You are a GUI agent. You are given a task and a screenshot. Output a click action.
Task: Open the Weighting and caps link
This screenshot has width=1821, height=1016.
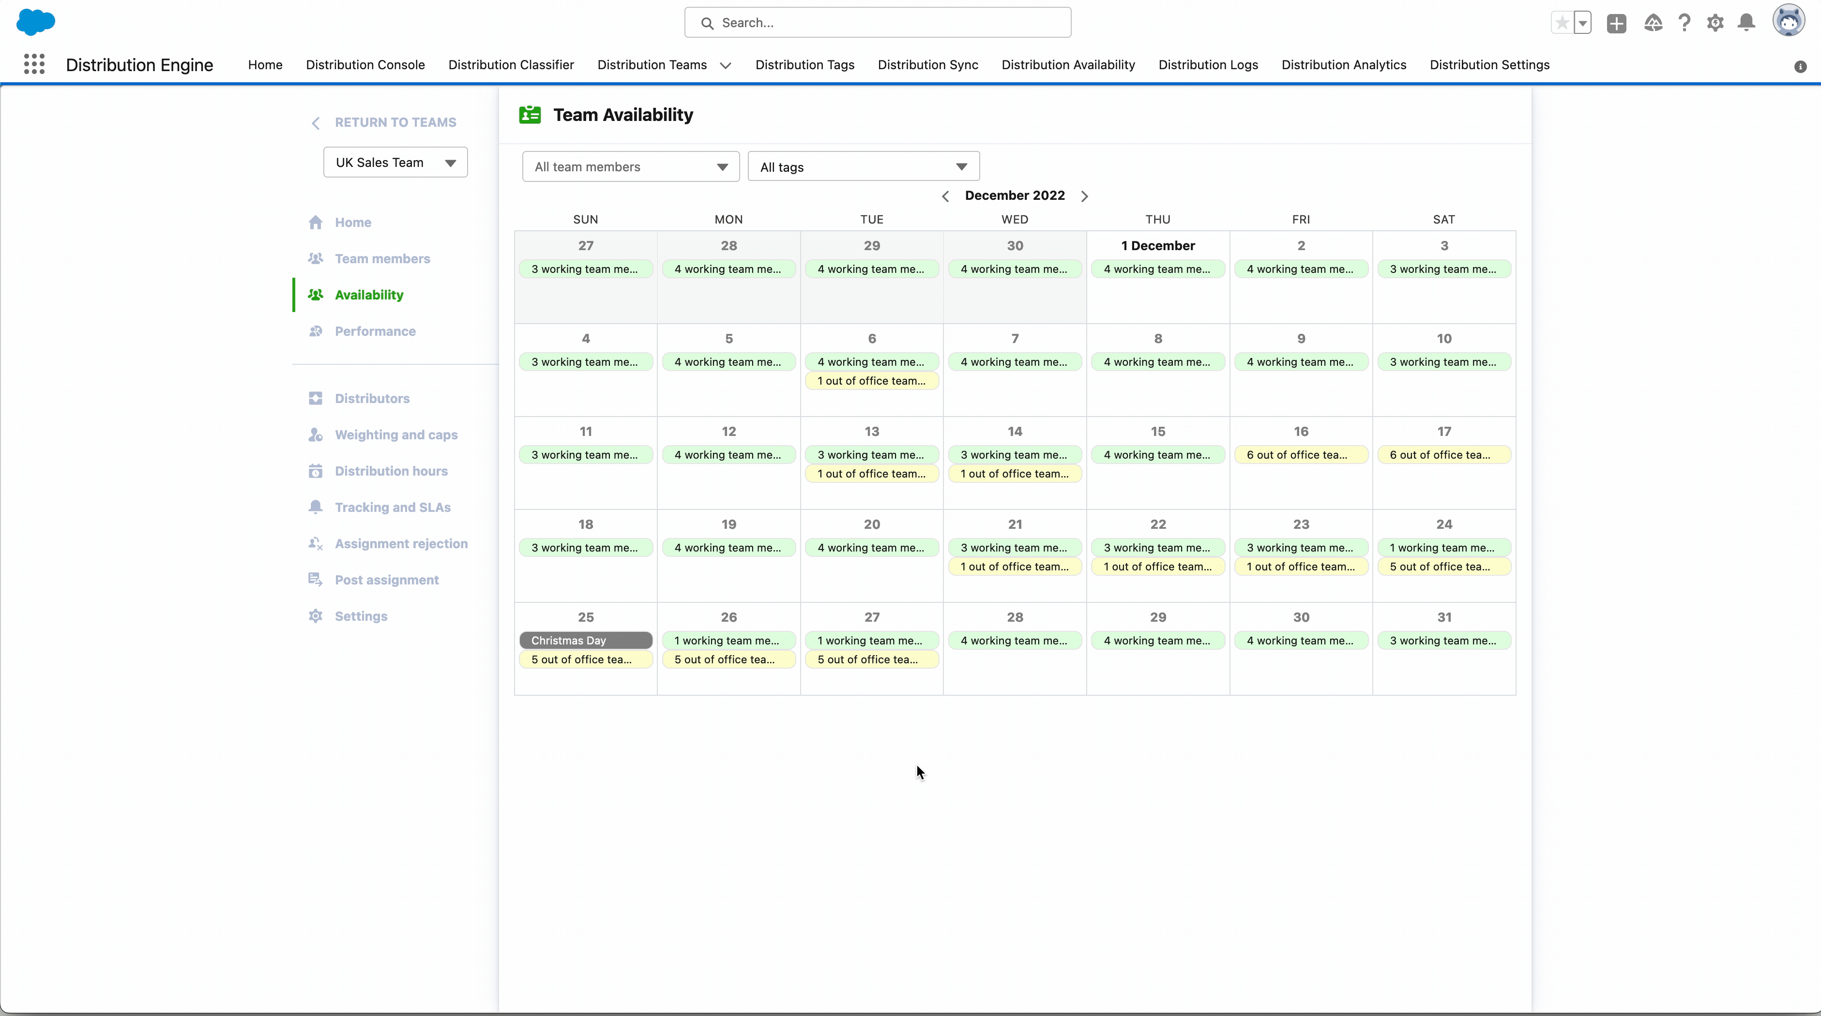click(x=396, y=434)
